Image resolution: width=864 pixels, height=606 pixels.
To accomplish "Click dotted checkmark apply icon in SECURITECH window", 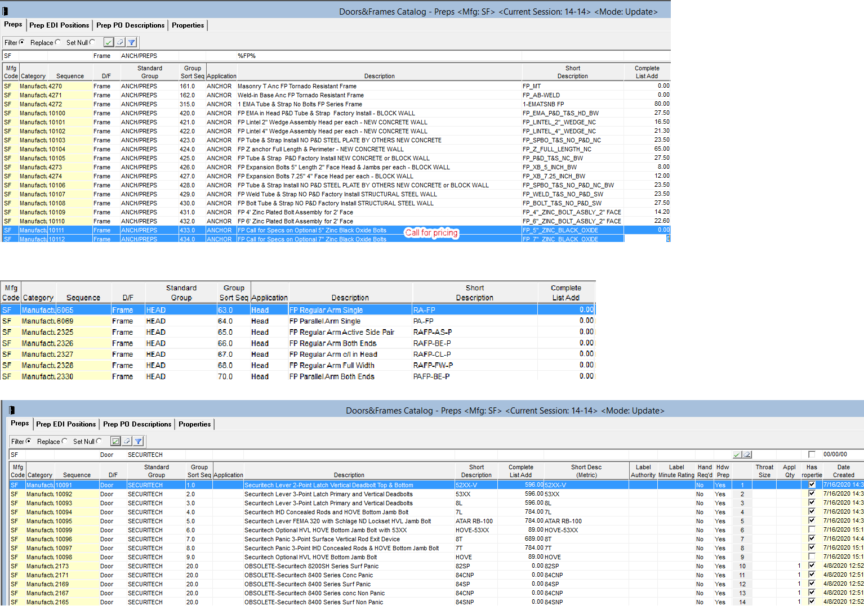I will point(115,441).
